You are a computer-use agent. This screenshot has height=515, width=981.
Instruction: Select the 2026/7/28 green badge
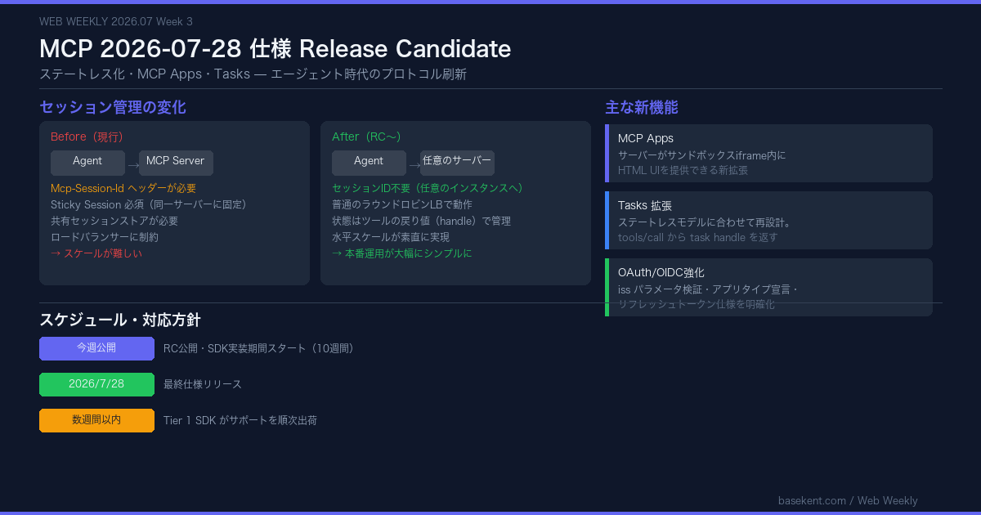[x=96, y=384]
